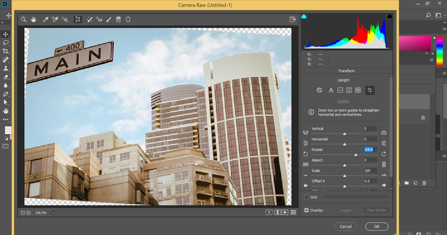Open the zoom level dropdown
The image size is (447, 235).
click(x=53, y=213)
